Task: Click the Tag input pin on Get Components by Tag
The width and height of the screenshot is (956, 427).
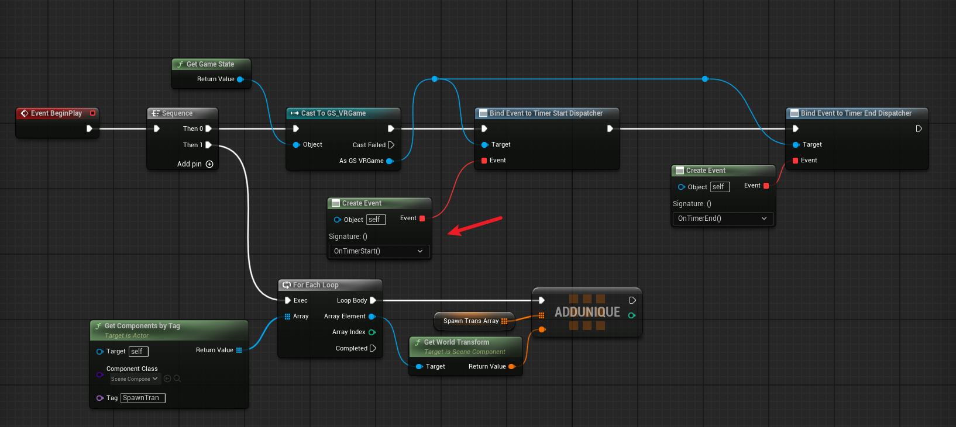Action: (x=100, y=398)
